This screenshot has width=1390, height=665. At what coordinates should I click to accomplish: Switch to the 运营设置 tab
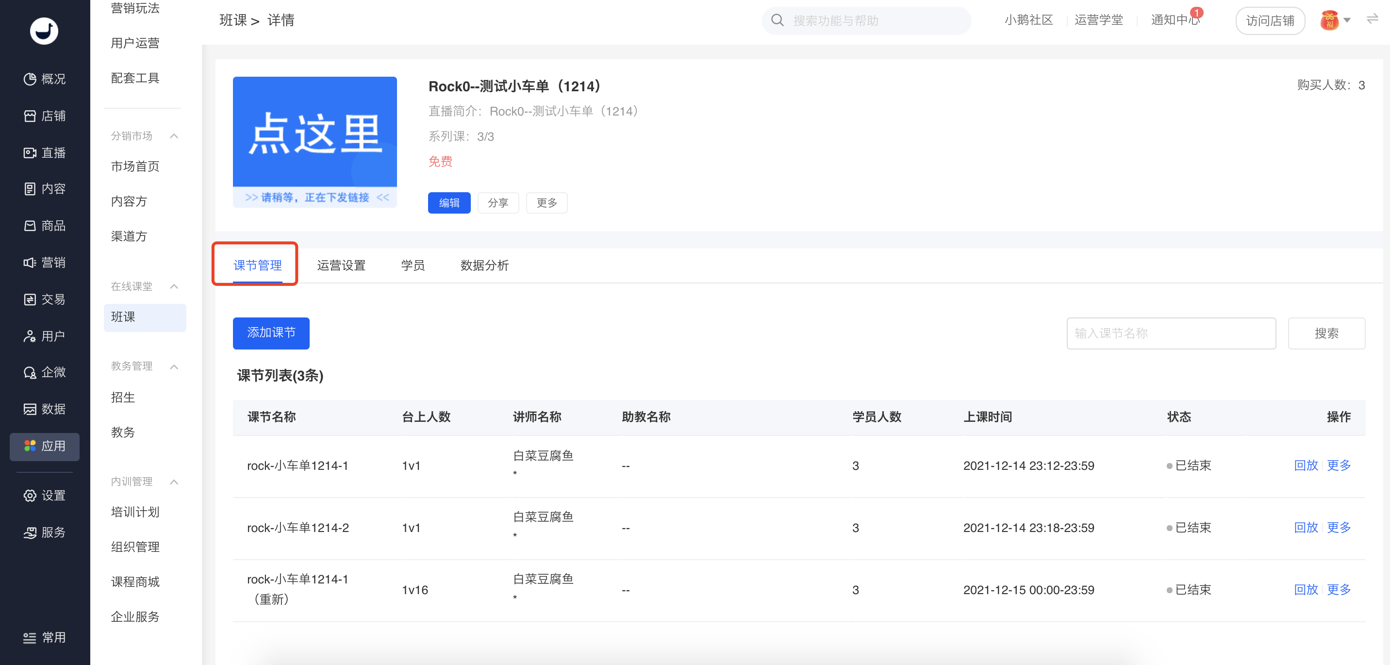pyautogui.click(x=341, y=266)
